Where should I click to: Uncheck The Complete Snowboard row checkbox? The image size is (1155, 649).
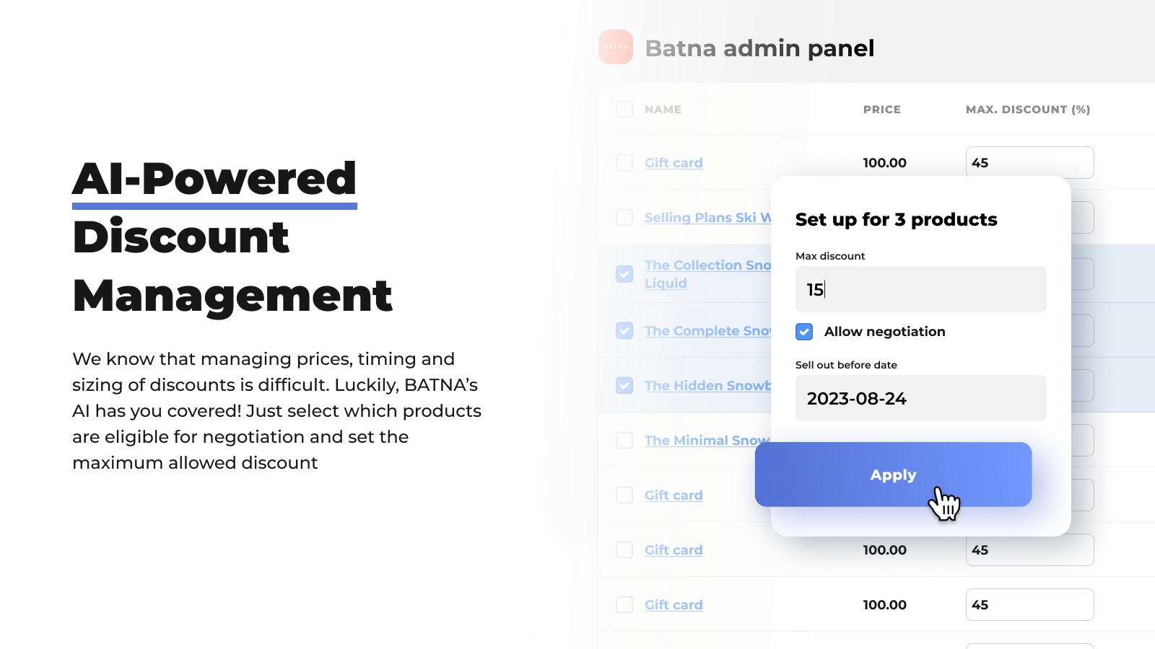(x=624, y=331)
